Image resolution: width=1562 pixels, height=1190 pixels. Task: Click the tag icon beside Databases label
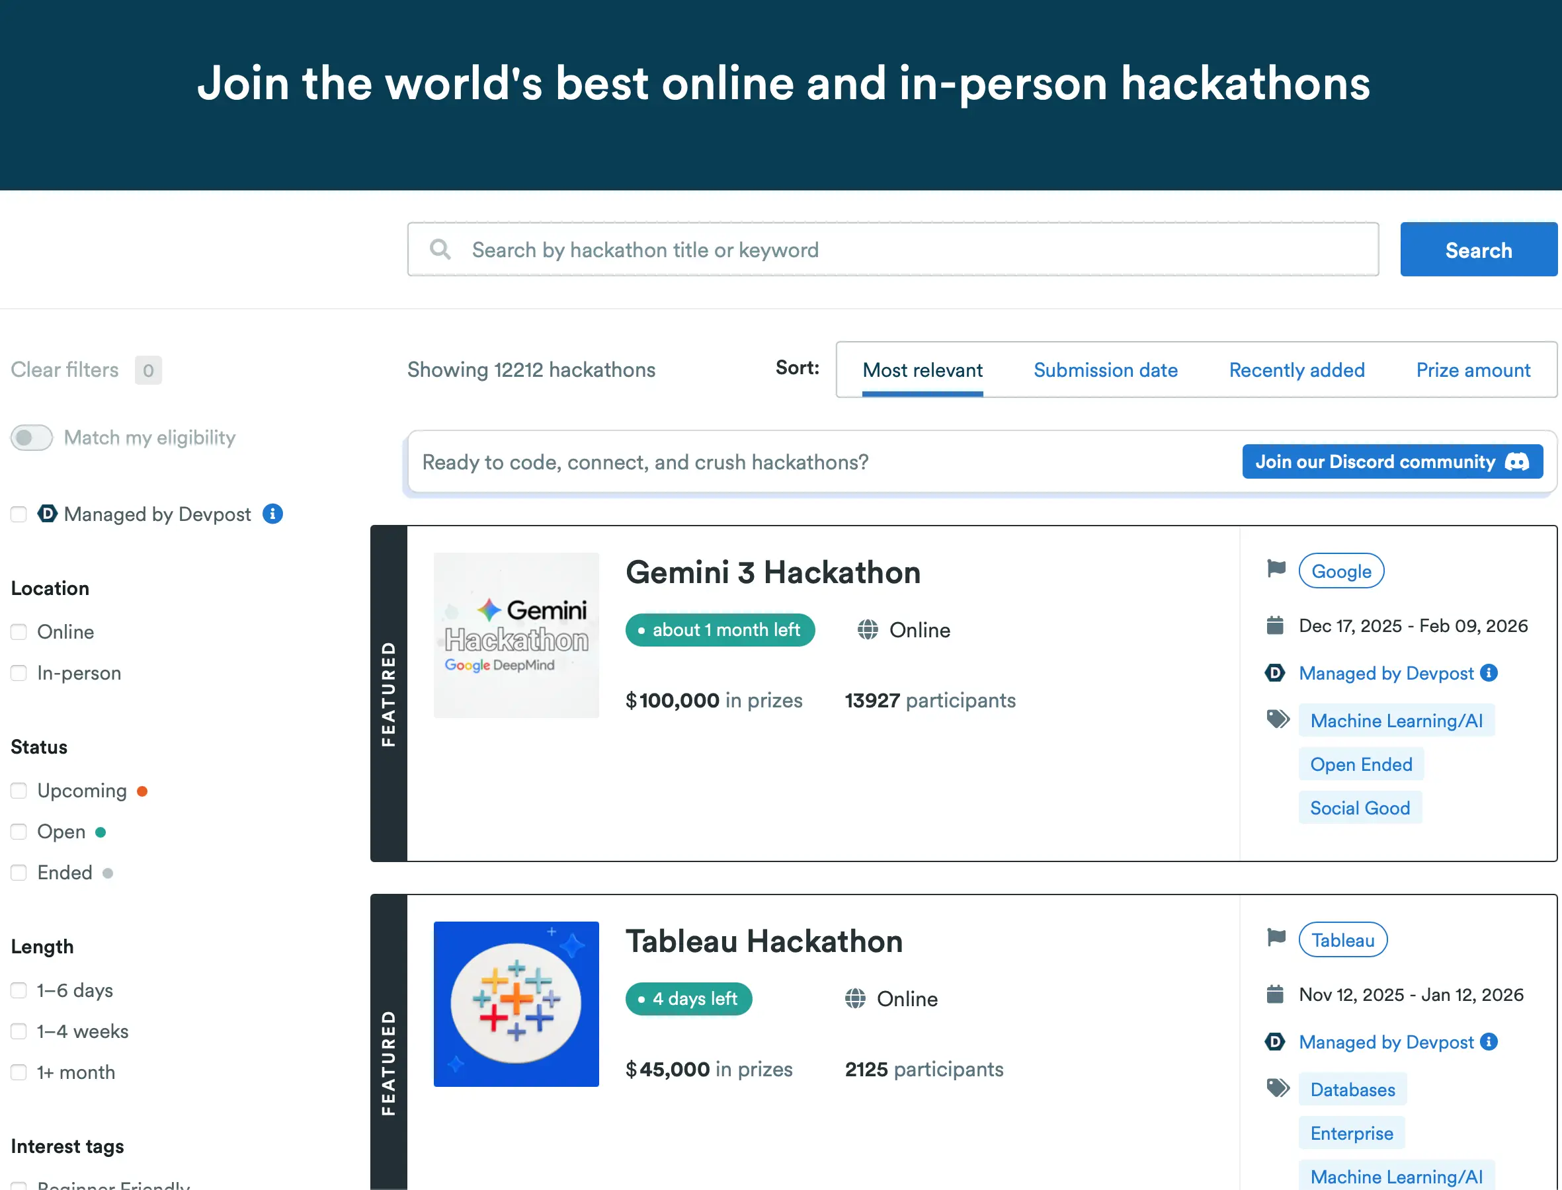[x=1277, y=1088]
